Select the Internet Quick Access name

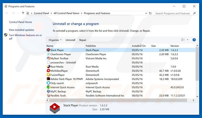pyautogui.click(x=62, y=87)
